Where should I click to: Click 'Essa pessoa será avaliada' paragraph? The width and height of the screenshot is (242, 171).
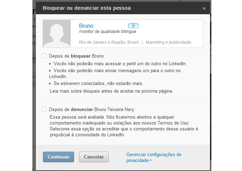click(124, 126)
